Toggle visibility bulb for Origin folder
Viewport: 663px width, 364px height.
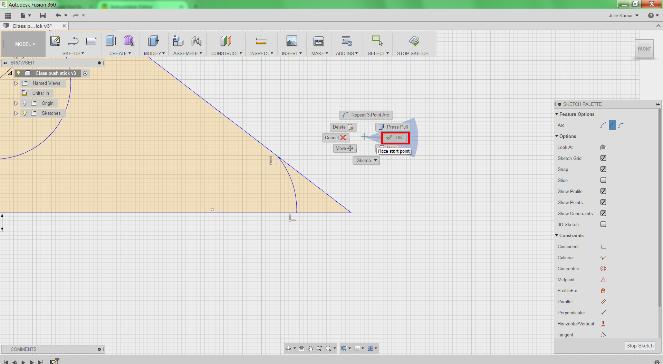coord(25,103)
